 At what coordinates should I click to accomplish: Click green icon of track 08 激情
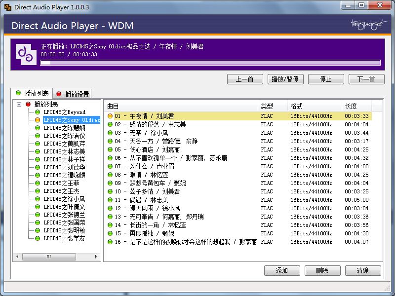110,175
